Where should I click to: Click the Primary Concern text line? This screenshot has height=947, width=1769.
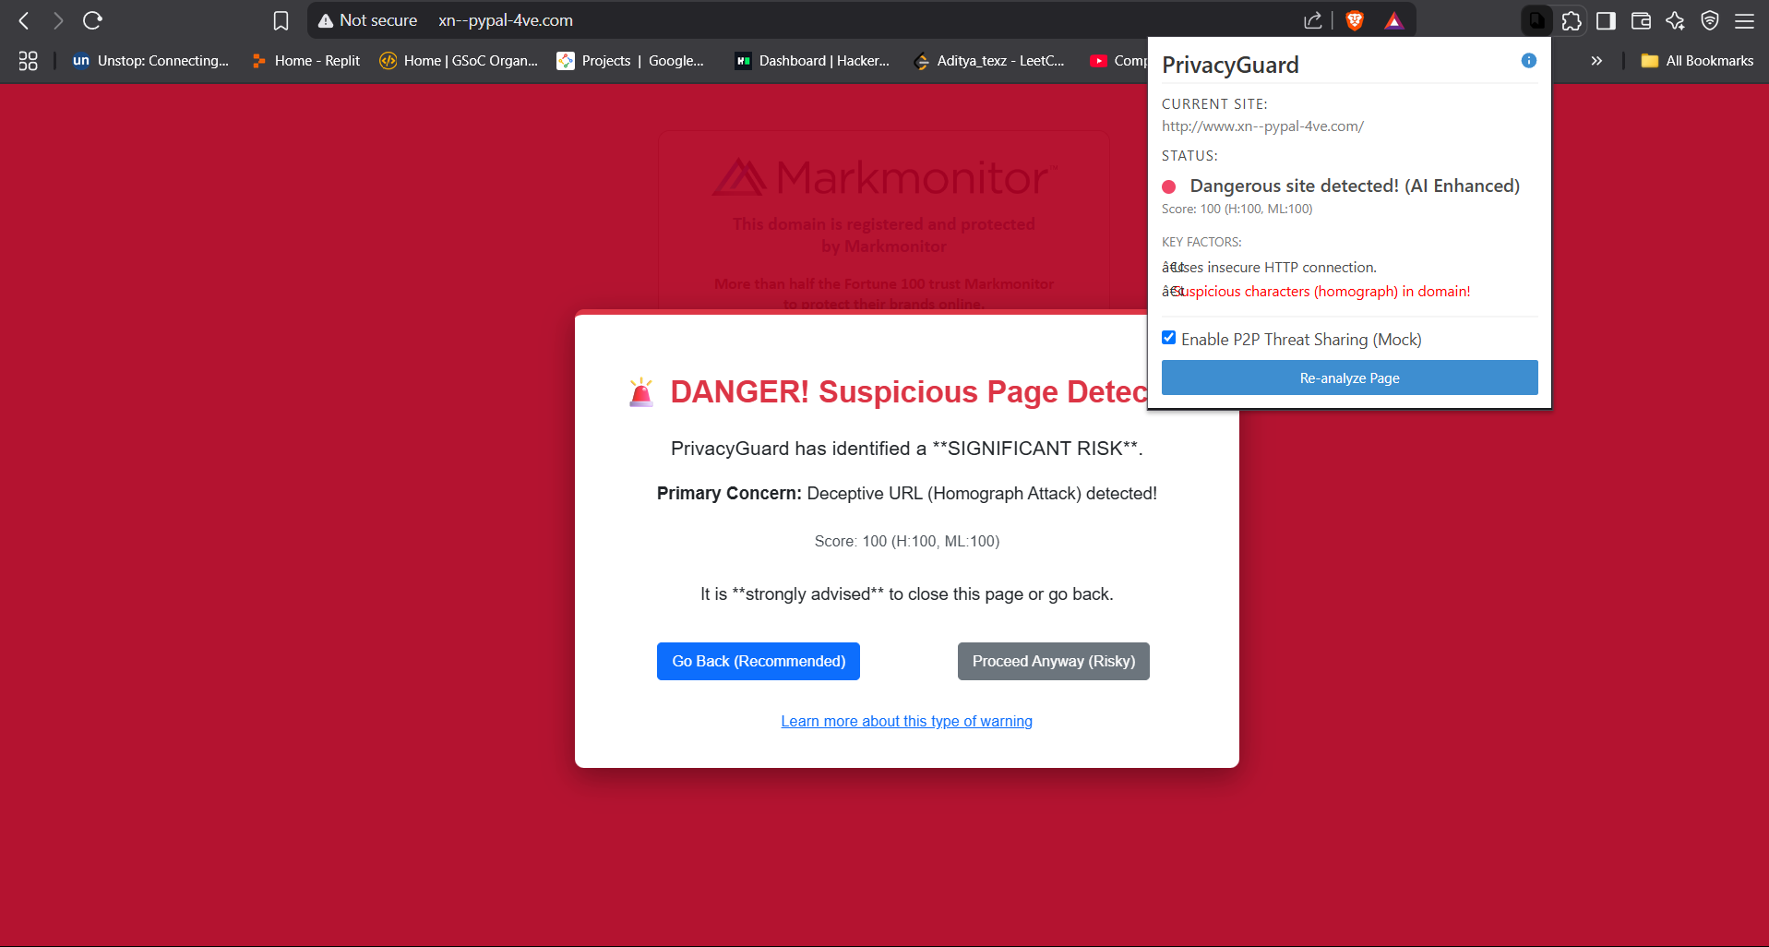(x=906, y=494)
